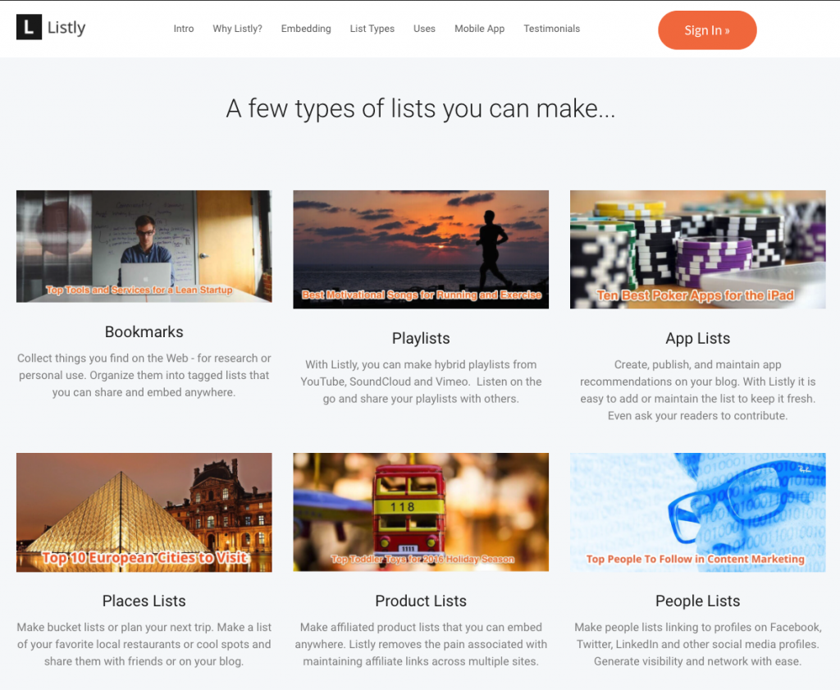Viewport: 840px width, 690px height.
Task: Open the Intro navigation link
Action: pos(184,29)
